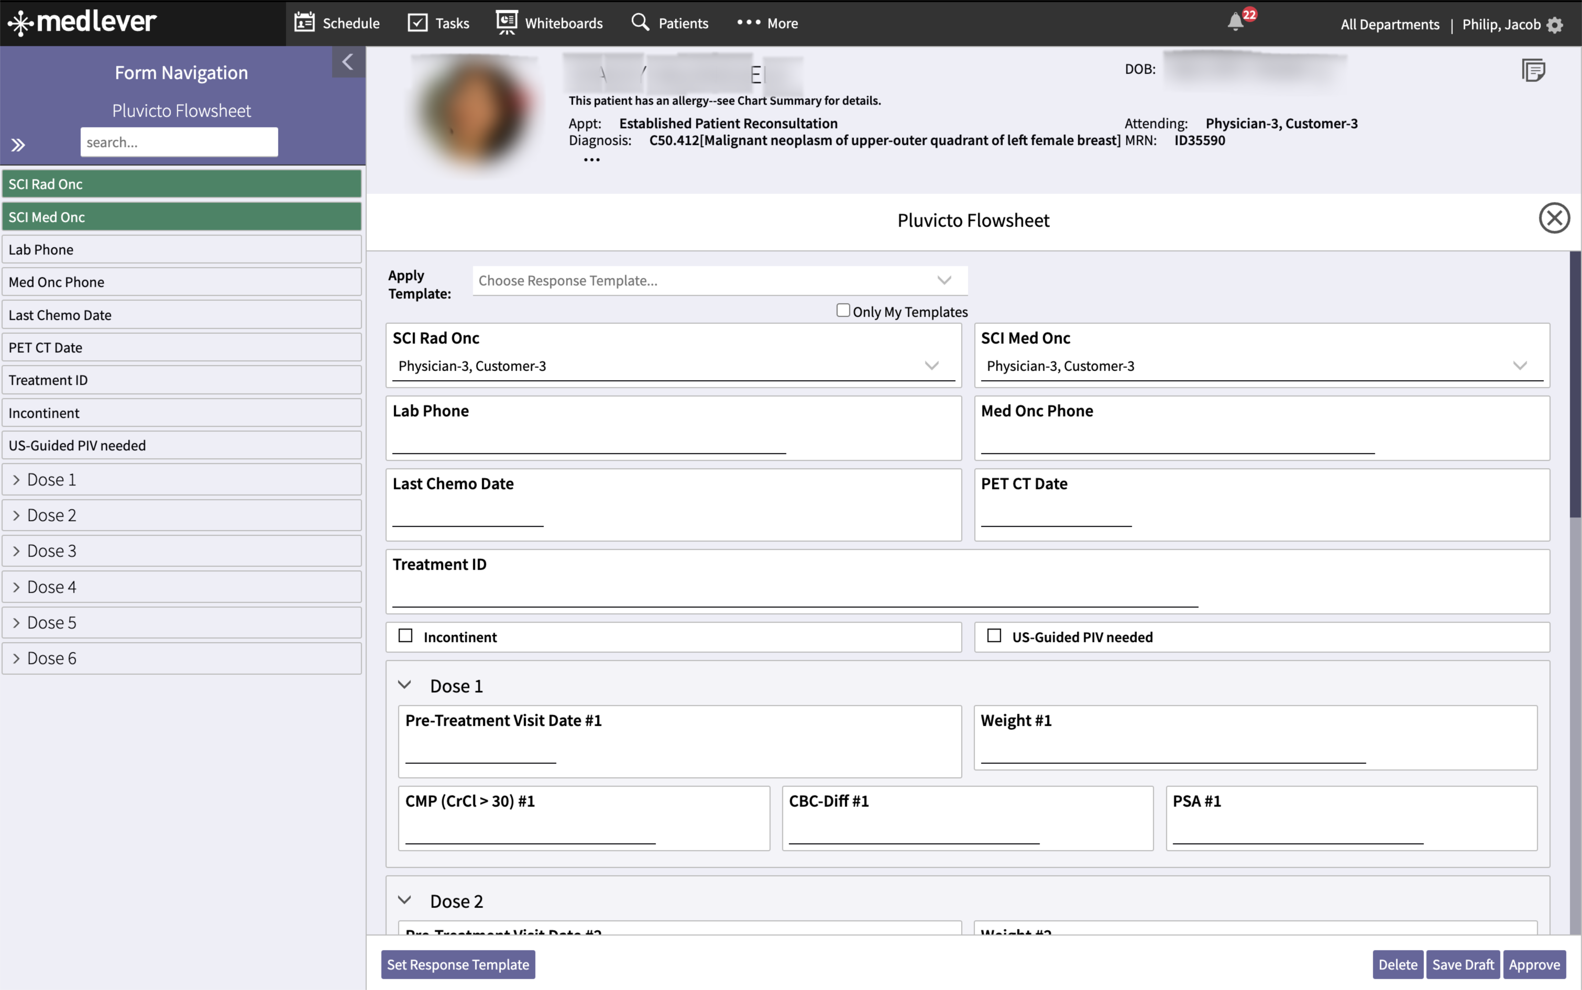This screenshot has height=990, width=1582.
Task: Click the double-chevron expand icon beside search
Action: 18,145
